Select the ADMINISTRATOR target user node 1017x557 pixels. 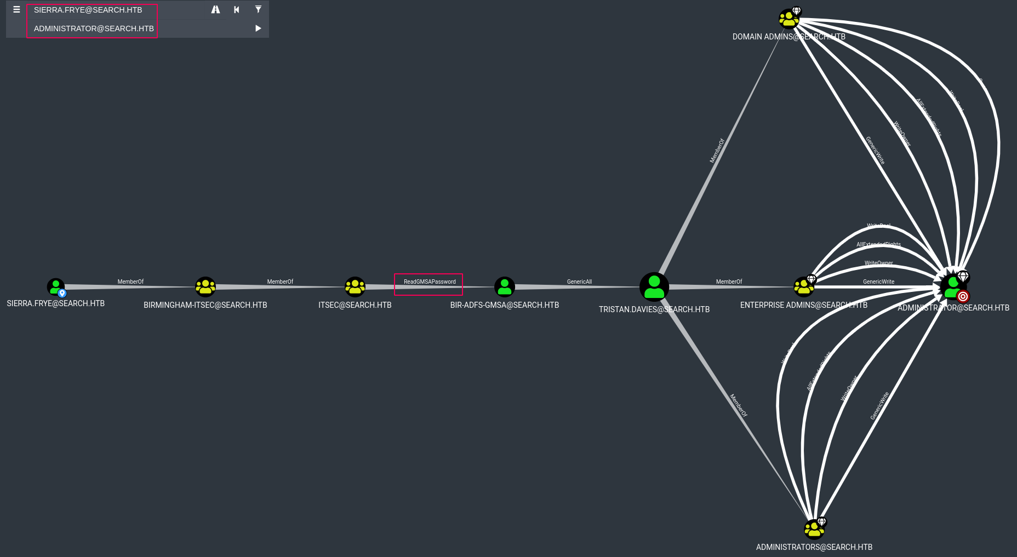pyautogui.click(x=953, y=286)
